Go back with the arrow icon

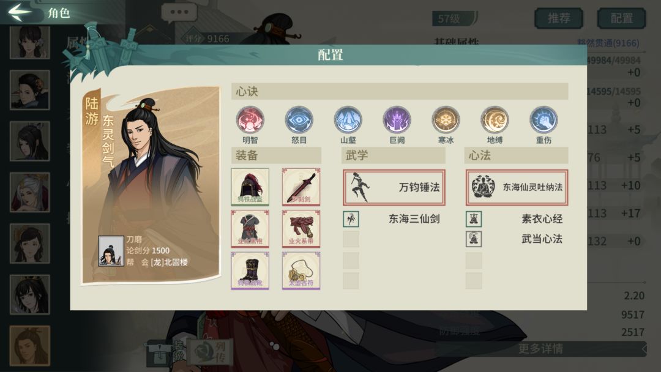pyautogui.click(x=20, y=12)
